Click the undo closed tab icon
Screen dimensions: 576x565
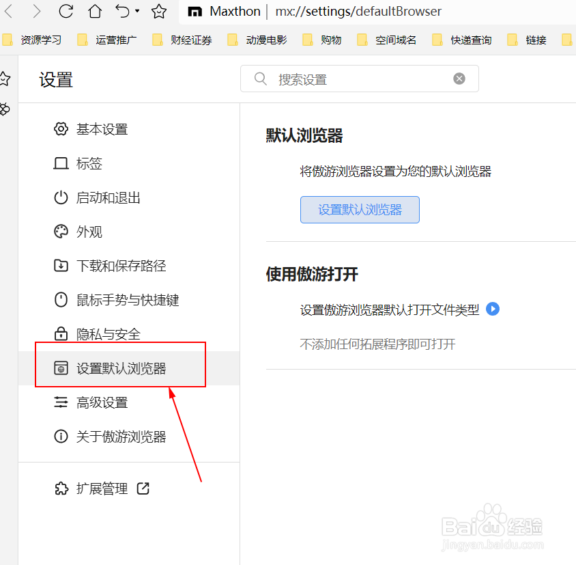coord(122,11)
